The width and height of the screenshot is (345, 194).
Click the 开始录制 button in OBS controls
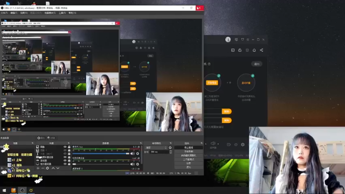(x=188, y=152)
